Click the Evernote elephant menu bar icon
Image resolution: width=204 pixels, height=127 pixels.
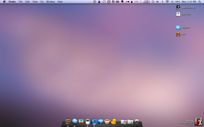coord(122,2)
